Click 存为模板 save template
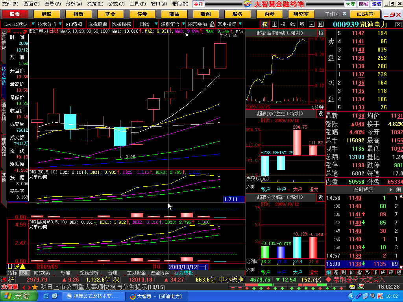 click(x=183, y=273)
